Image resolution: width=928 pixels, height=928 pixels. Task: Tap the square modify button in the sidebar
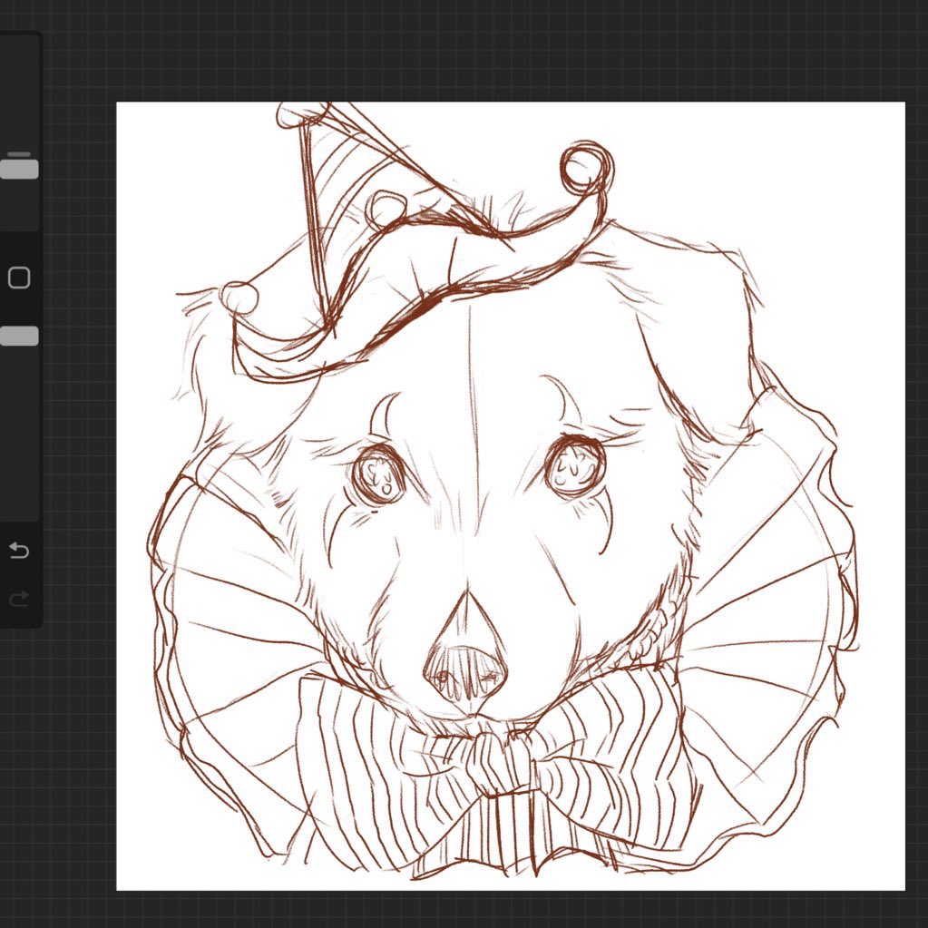pos(19,278)
